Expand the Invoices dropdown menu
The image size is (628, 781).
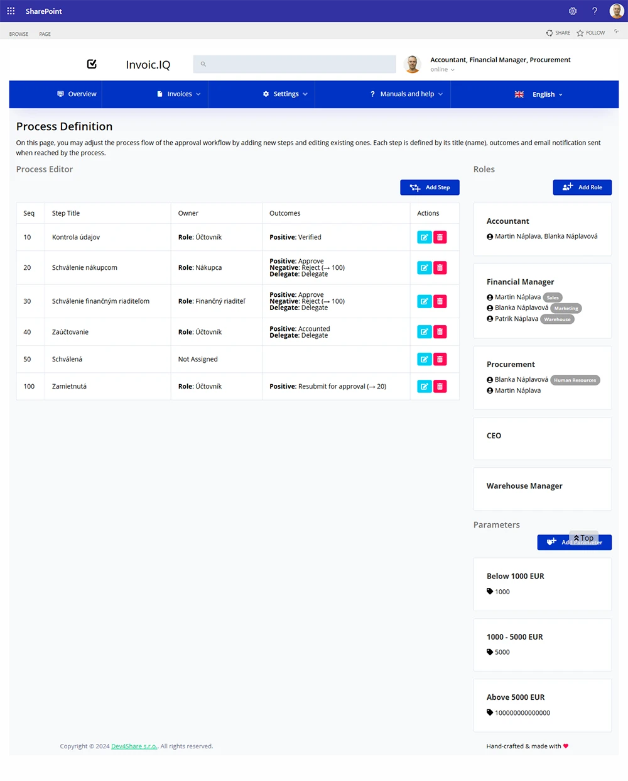[x=179, y=94]
